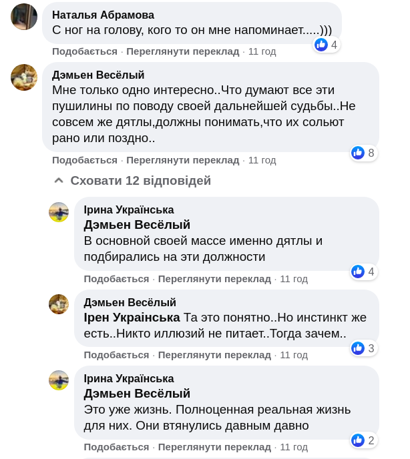Click tagged name 'Ірен Українська' in reply

[x=132, y=317]
